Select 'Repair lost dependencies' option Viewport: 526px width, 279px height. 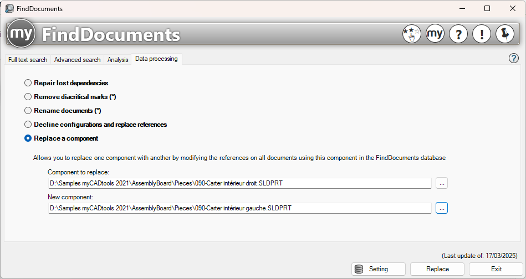pyautogui.click(x=28, y=83)
